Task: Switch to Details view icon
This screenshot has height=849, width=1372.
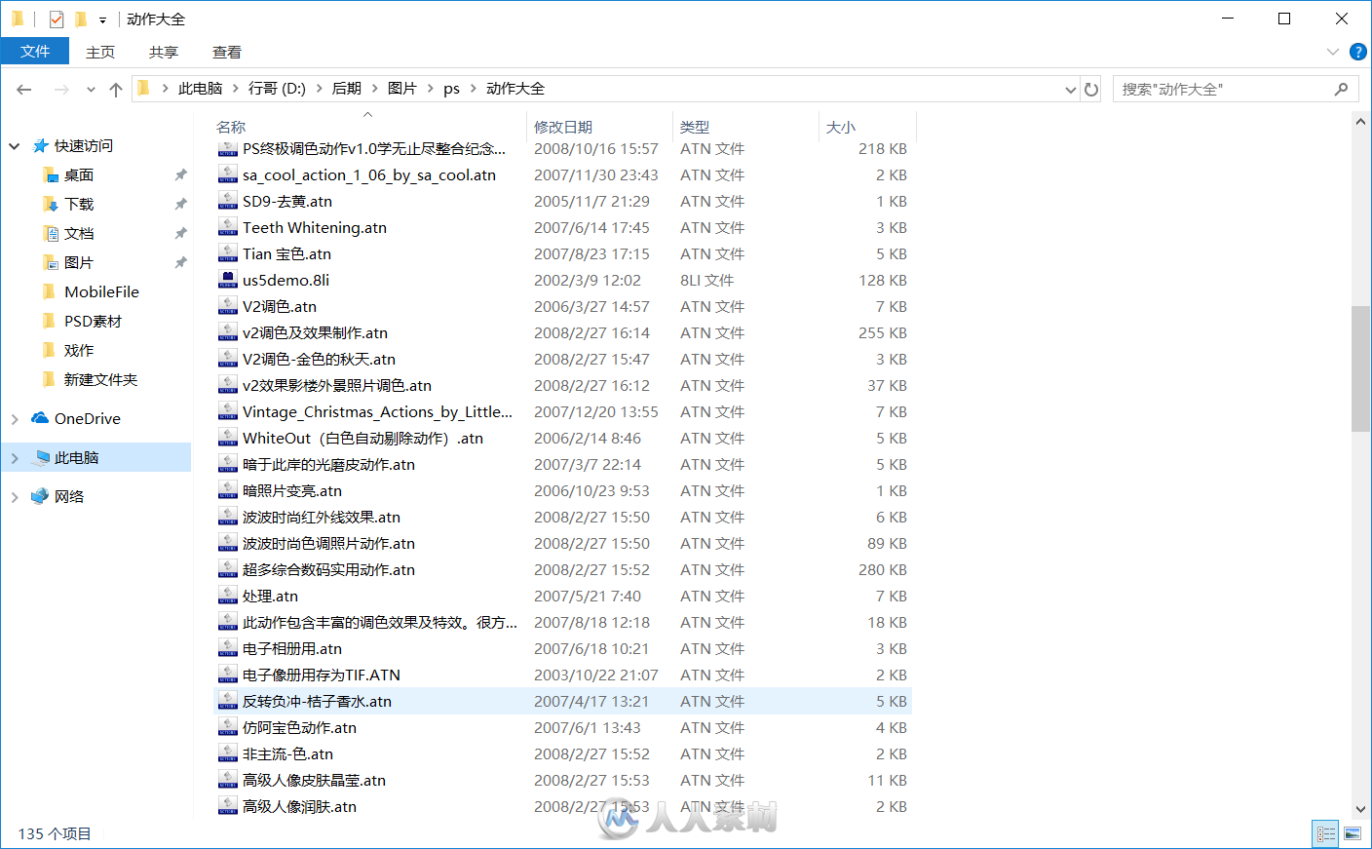Action: (x=1326, y=833)
